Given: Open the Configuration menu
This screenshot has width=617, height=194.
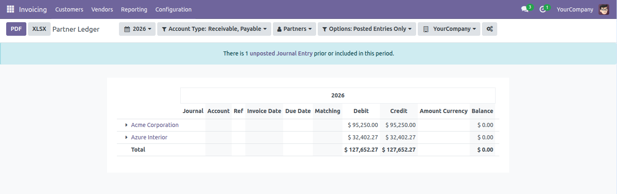Looking at the screenshot, I should [173, 9].
